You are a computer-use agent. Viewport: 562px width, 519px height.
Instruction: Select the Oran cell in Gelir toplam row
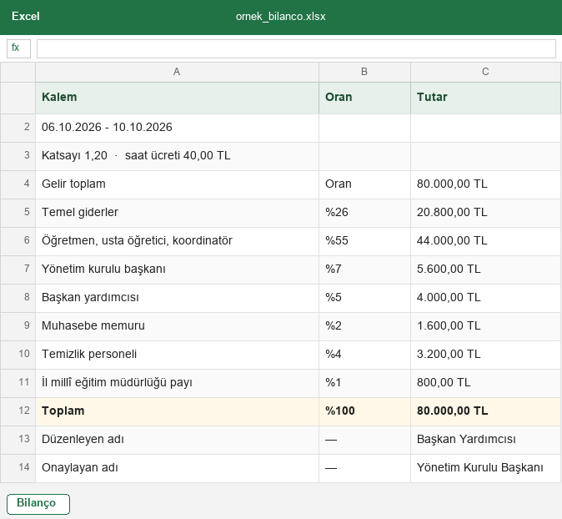tap(364, 184)
